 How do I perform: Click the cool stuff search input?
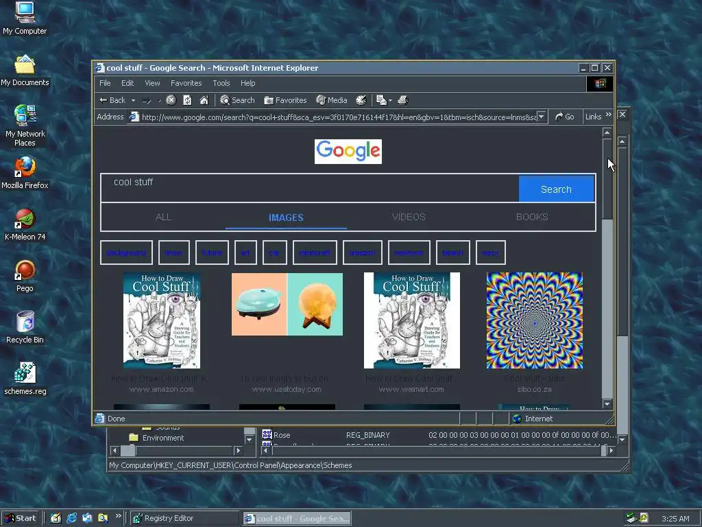pyautogui.click(x=310, y=188)
